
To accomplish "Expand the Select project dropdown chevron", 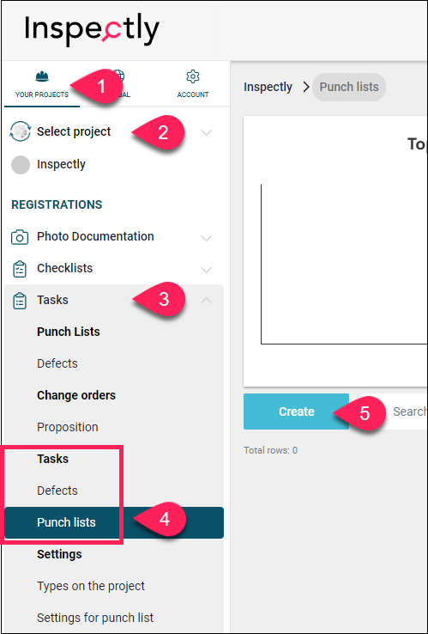I will pyautogui.click(x=207, y=132).
